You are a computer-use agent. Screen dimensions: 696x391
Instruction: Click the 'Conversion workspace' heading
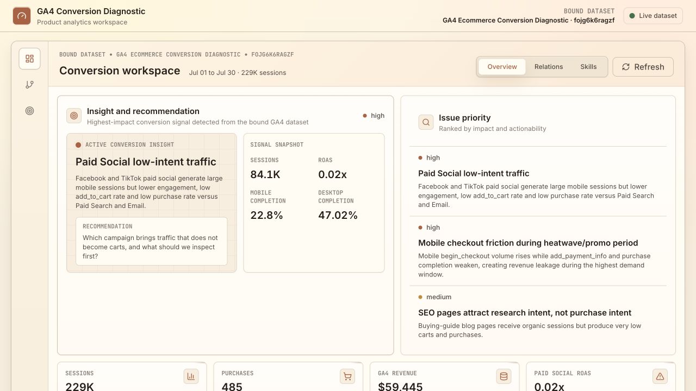120,71
